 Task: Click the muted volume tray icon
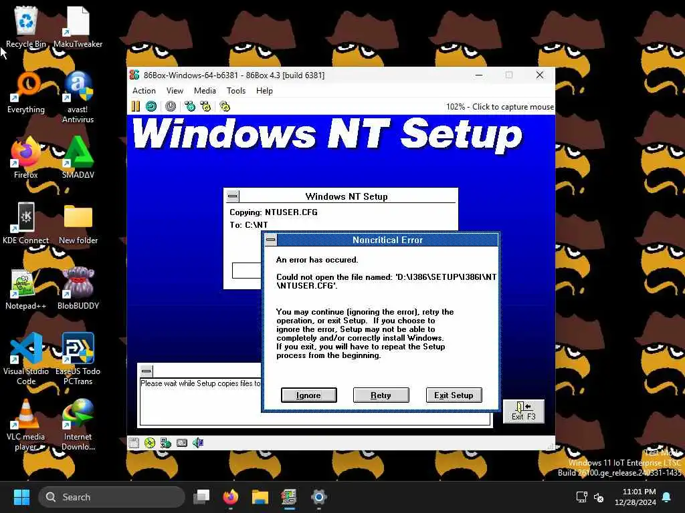(599, 497)
